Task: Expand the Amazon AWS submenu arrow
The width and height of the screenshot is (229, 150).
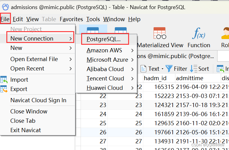Action: click(x=132, y=51)
